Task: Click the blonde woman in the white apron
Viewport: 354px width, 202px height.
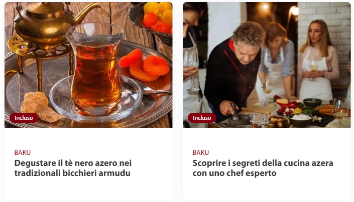Action: pos(318,61)
